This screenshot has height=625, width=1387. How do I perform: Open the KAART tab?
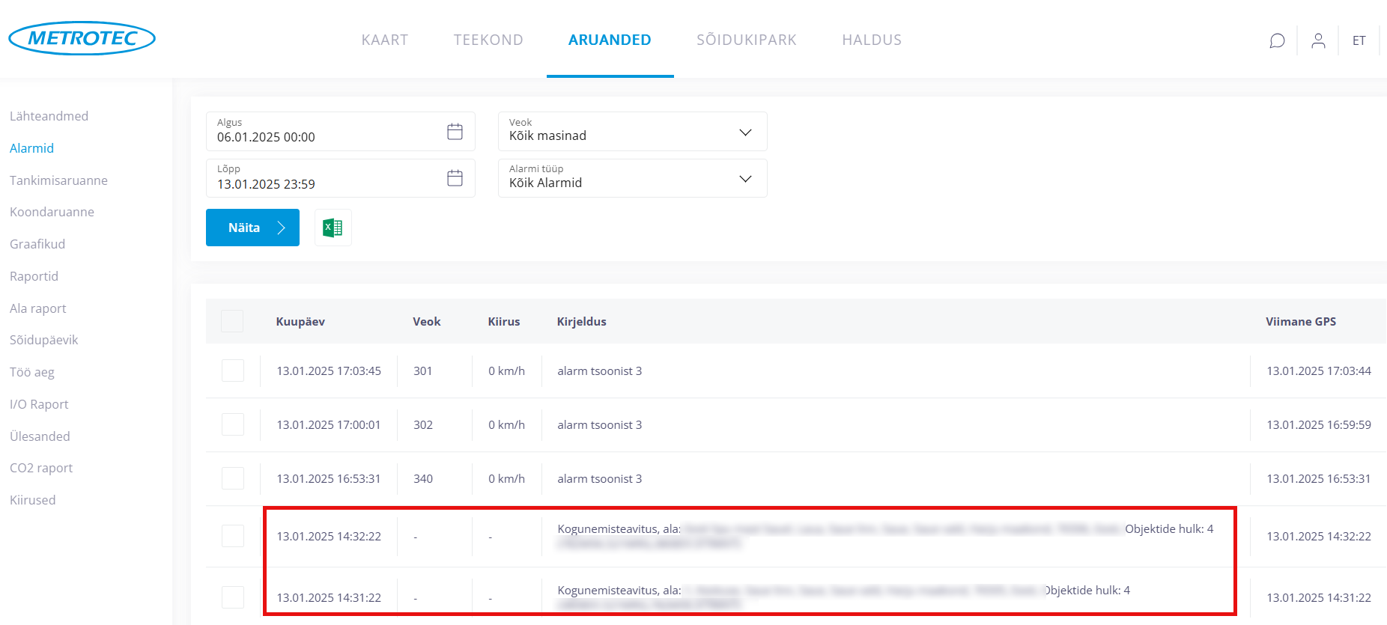click(x=385, y=40)
